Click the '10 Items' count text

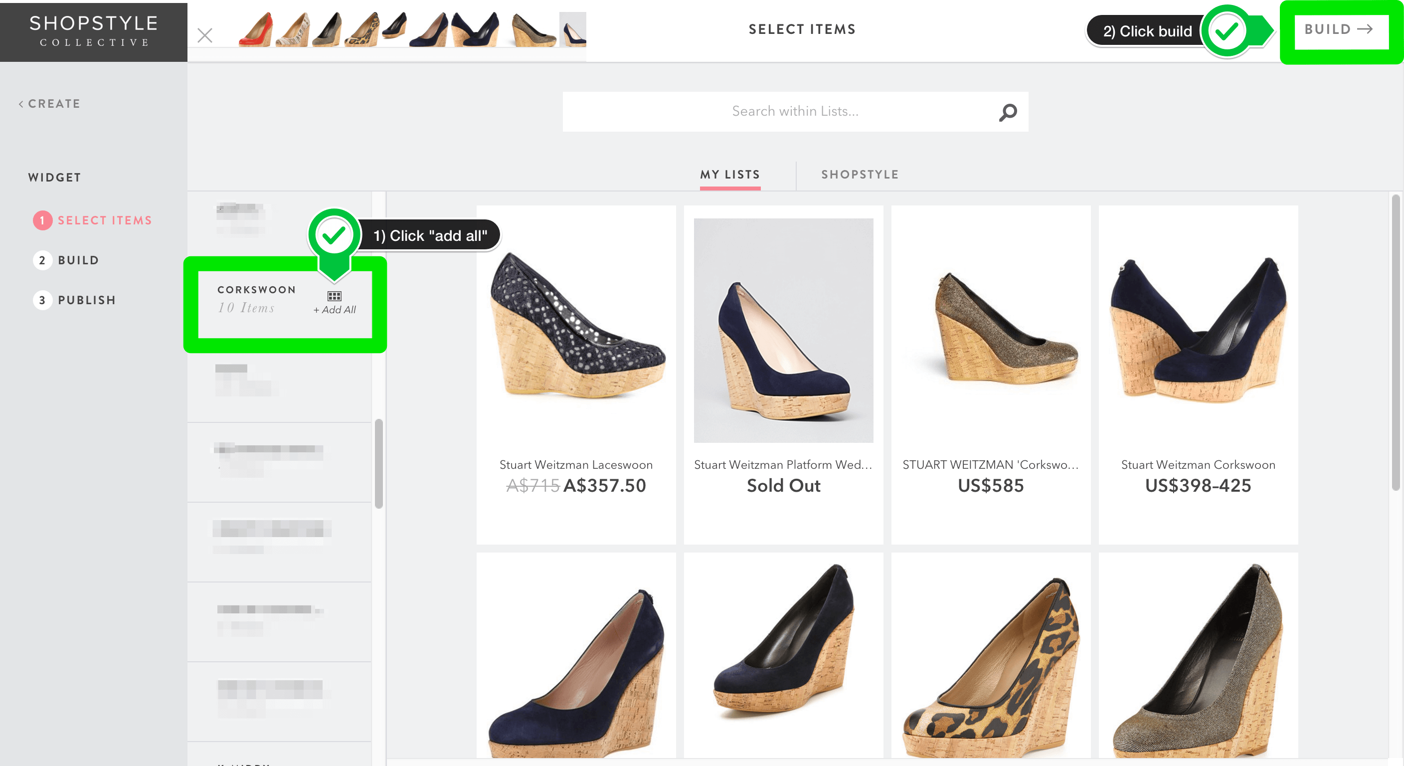246,308
